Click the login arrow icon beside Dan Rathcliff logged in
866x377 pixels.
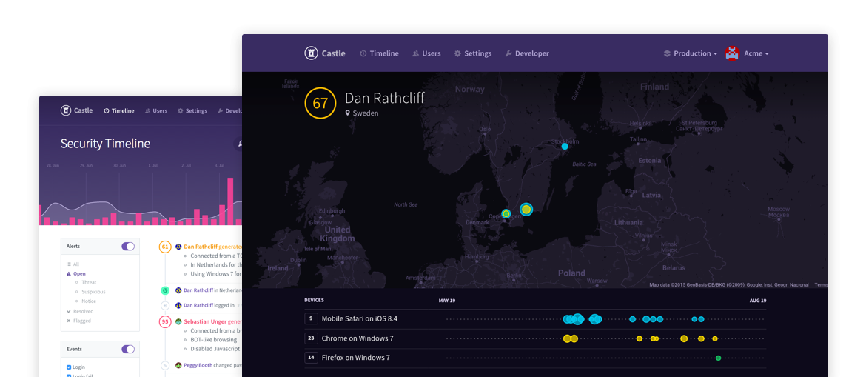[x=164, y=305]
